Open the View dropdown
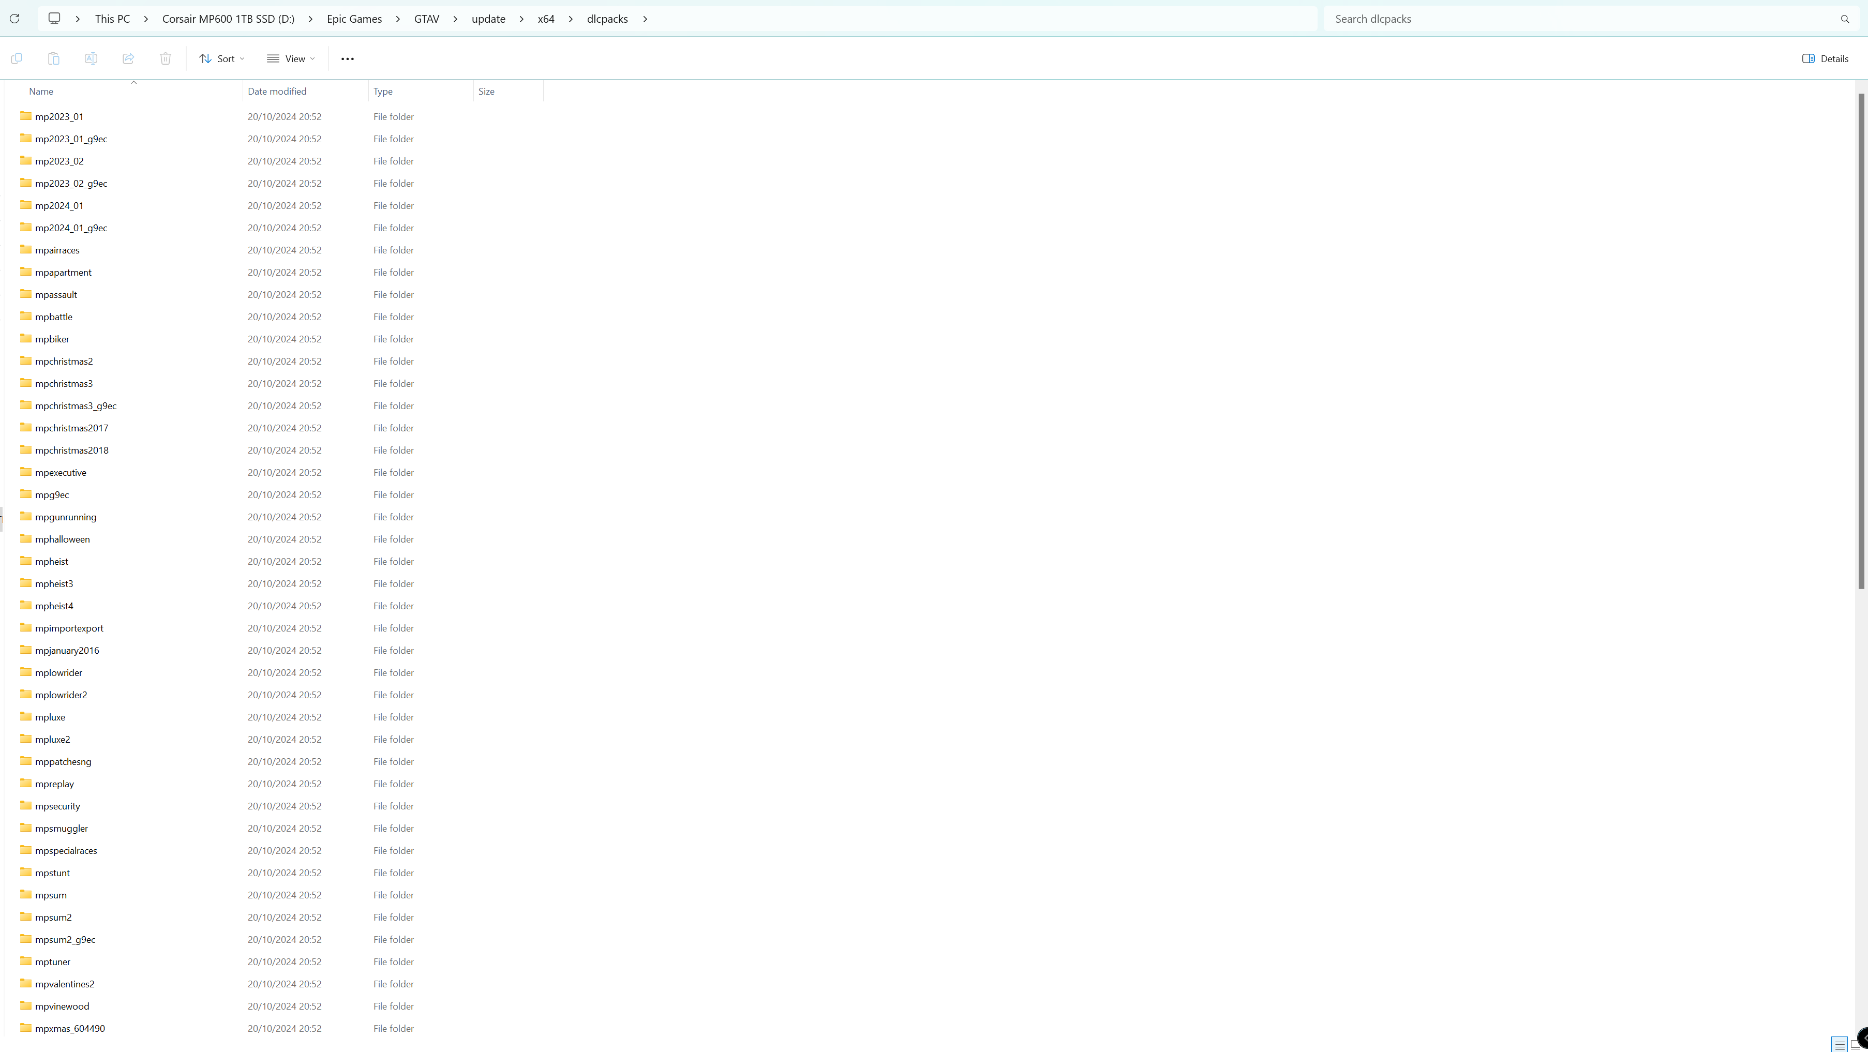 coord(291,59)
